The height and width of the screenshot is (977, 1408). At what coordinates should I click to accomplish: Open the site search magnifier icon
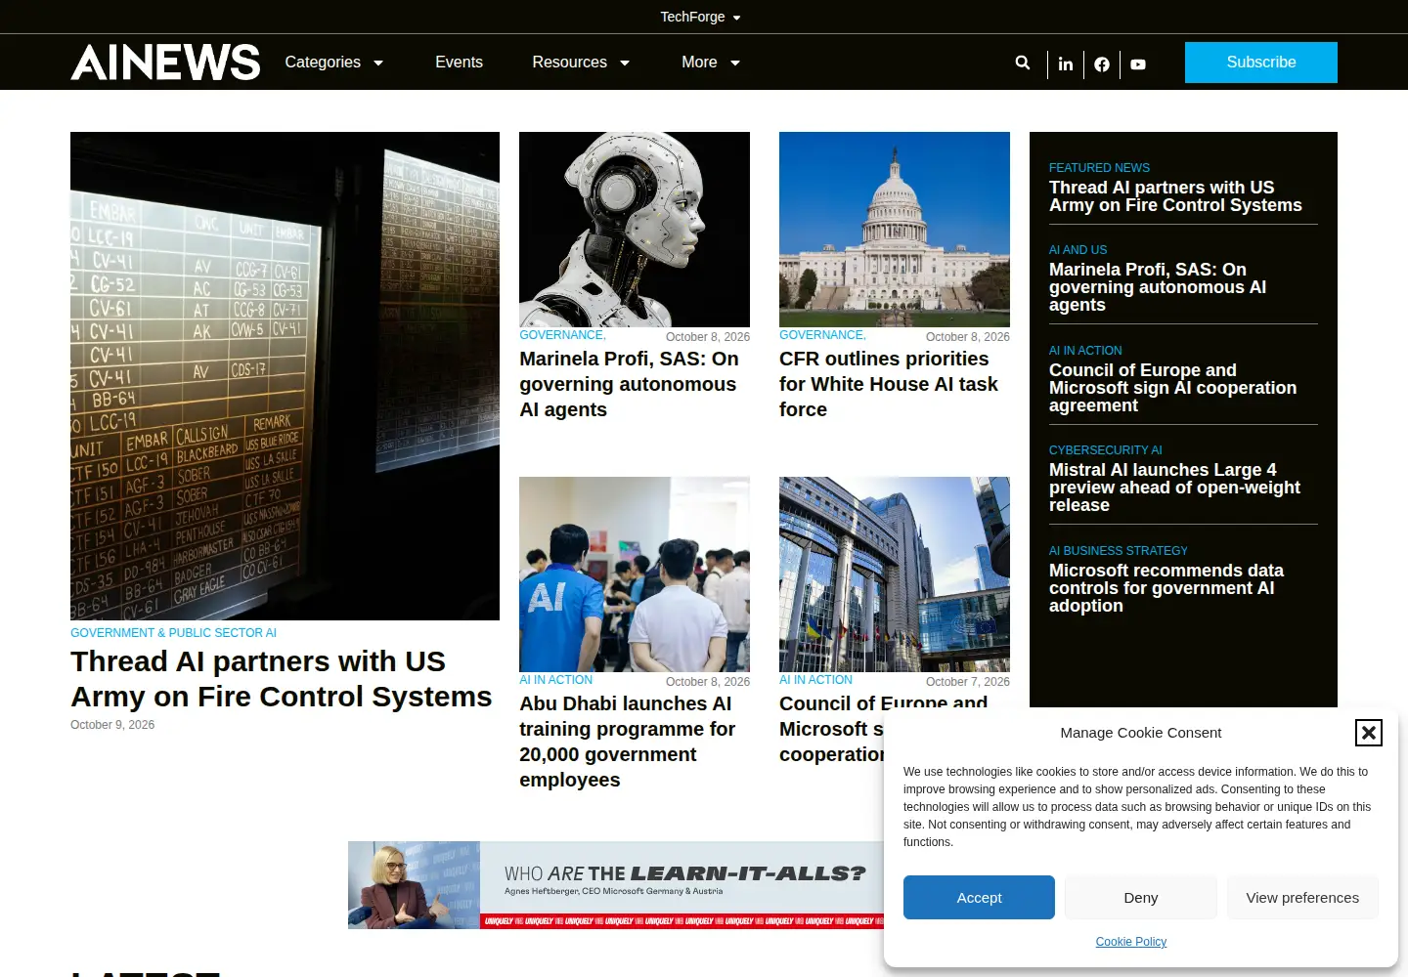(x=1023, y=63)
